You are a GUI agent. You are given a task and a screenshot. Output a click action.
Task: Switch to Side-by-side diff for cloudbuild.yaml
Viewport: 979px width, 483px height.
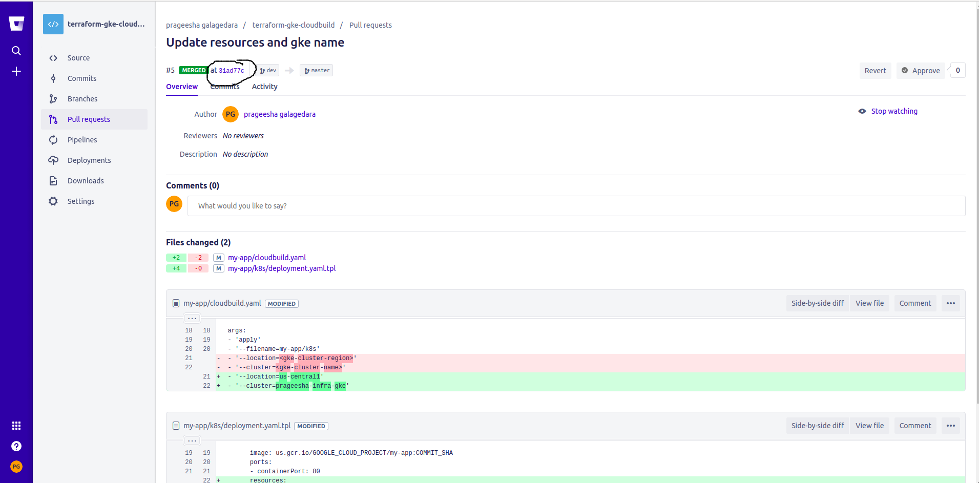[817, 303]
